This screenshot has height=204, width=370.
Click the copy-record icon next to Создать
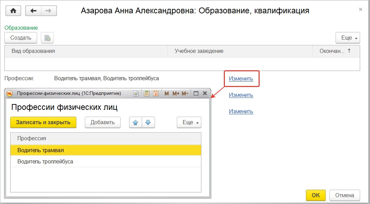(x=47, y=38)
